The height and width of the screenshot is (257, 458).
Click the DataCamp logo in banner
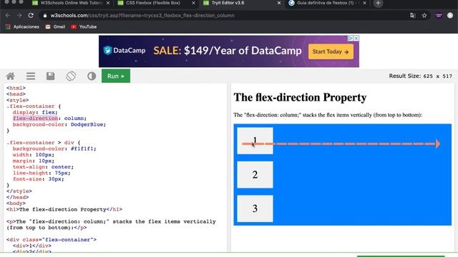125,51
